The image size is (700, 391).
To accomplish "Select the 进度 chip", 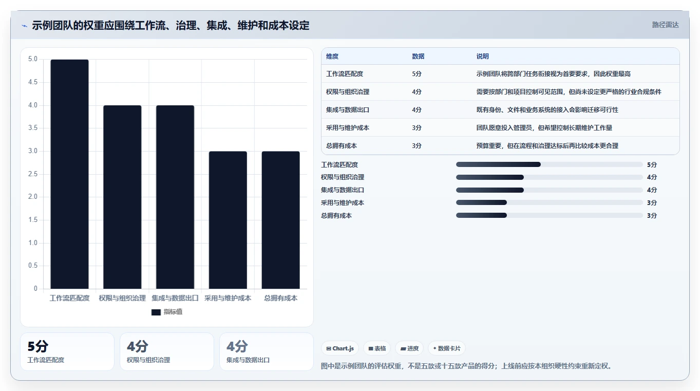I will click(409, 348).
